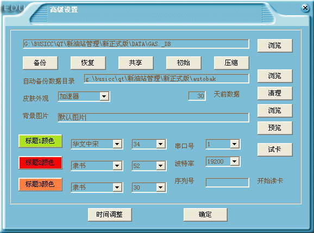Open the 皮肤外观 加速器 dropdown
Image resolution: width=314 pixels, height=233 pixels.
tap(104, 96)
